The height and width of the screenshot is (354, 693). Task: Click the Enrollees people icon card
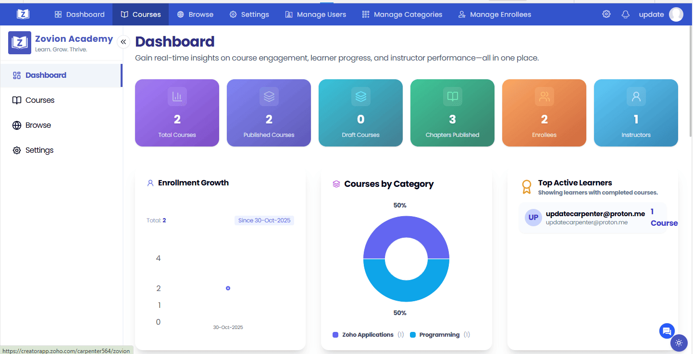(x=544, y=97)
